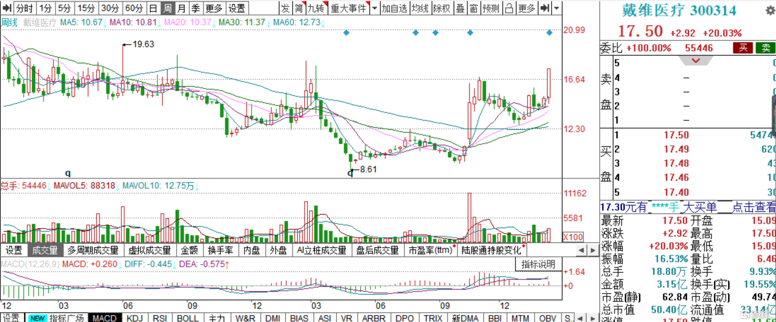The image size is (776, 322).
Task: Open the volume panel 设置 button
Action: [x=14, y=250]
